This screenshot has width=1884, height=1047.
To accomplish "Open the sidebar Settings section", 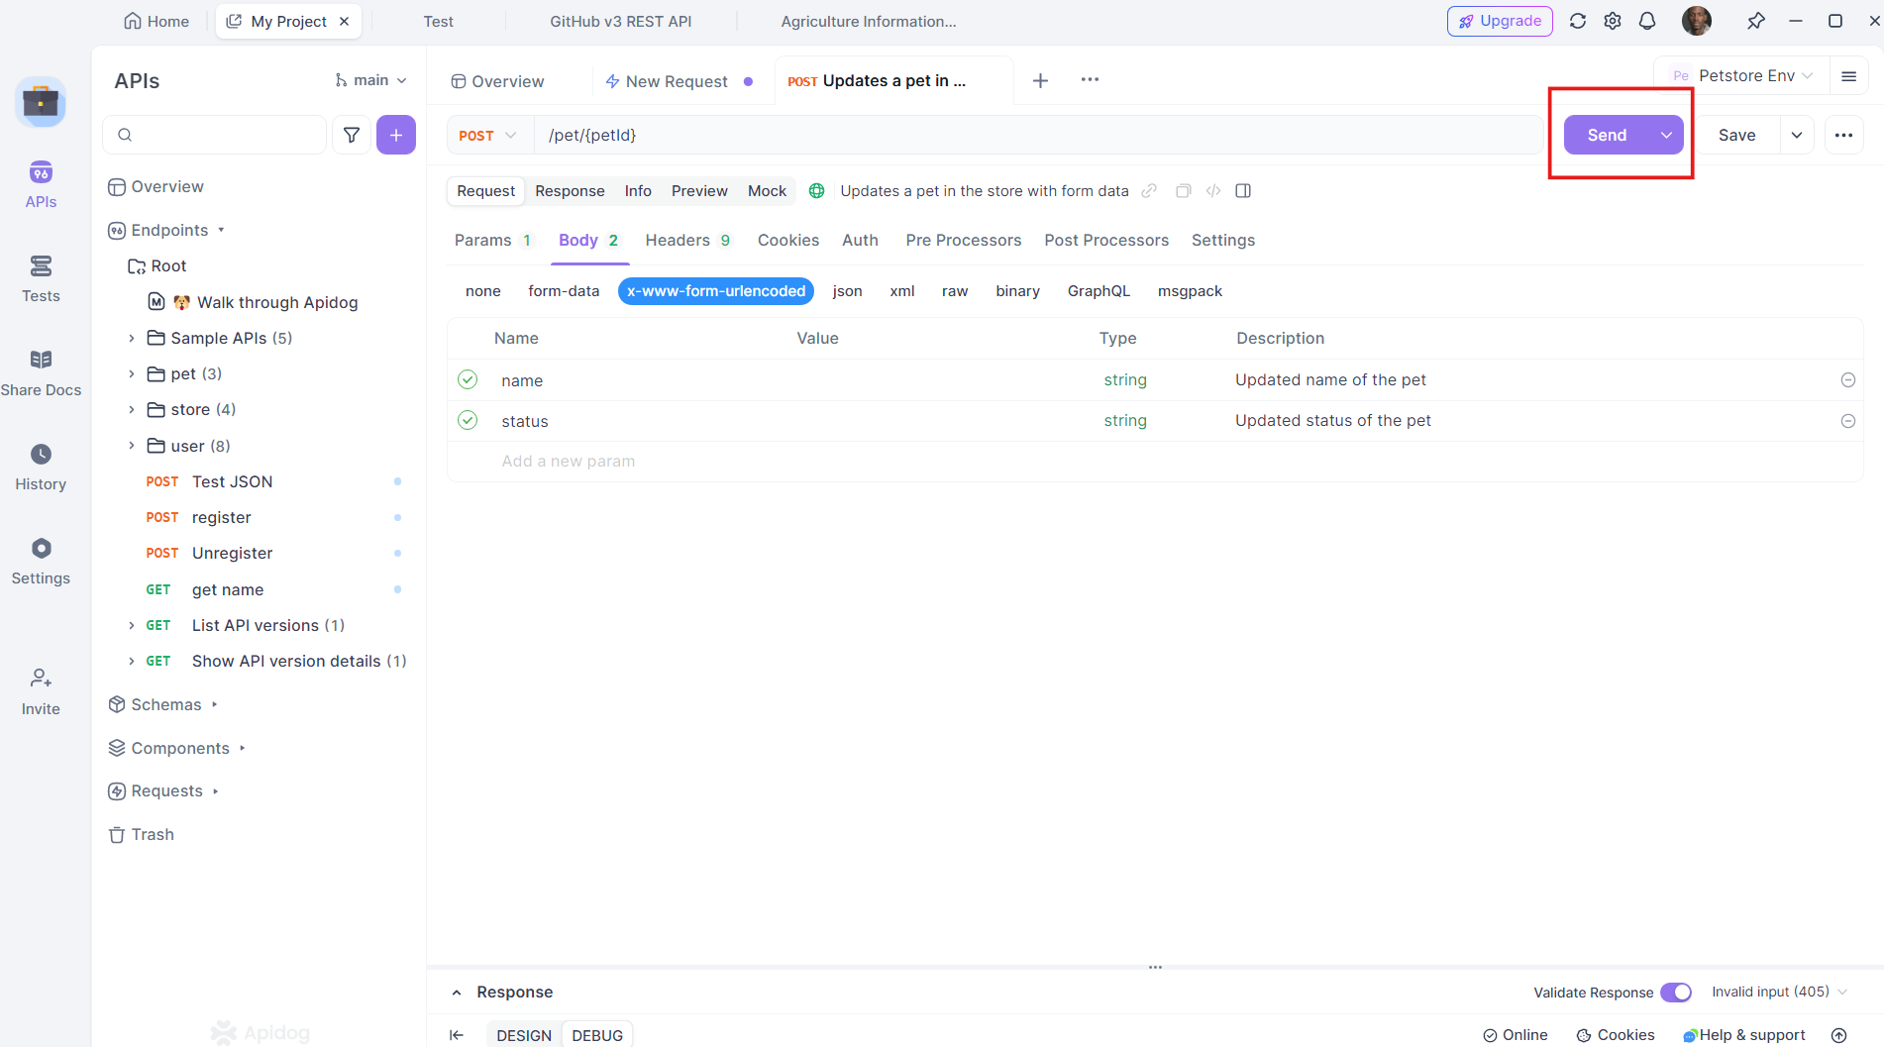I will click(x=41, y=561).
